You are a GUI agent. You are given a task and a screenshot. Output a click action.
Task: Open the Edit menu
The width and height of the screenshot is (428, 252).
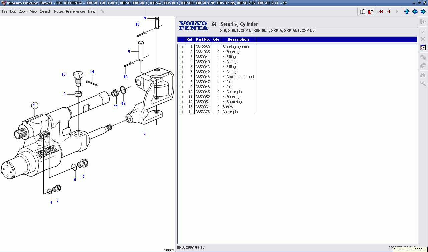point(13,11)
